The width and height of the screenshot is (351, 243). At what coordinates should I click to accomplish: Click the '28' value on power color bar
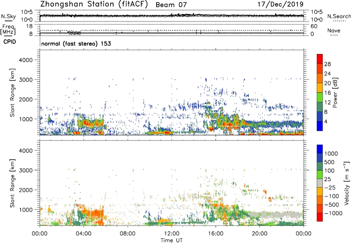pyautogui.click(x=327, y=64)
